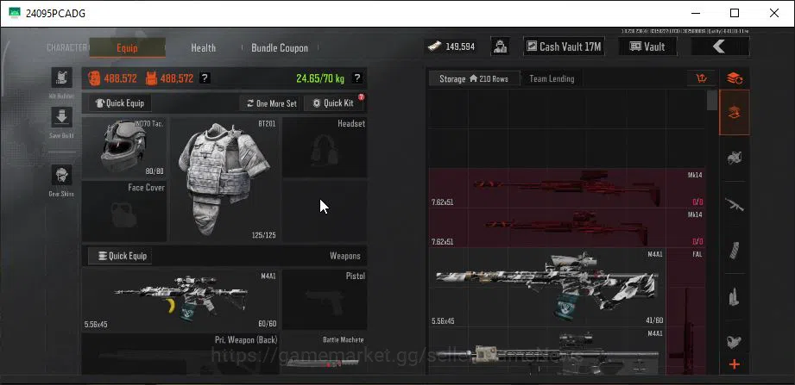This screenshot has height=385, width=795.
Task: Select the equipped M4A1 primary weapon
Action: tap(180, 300)
